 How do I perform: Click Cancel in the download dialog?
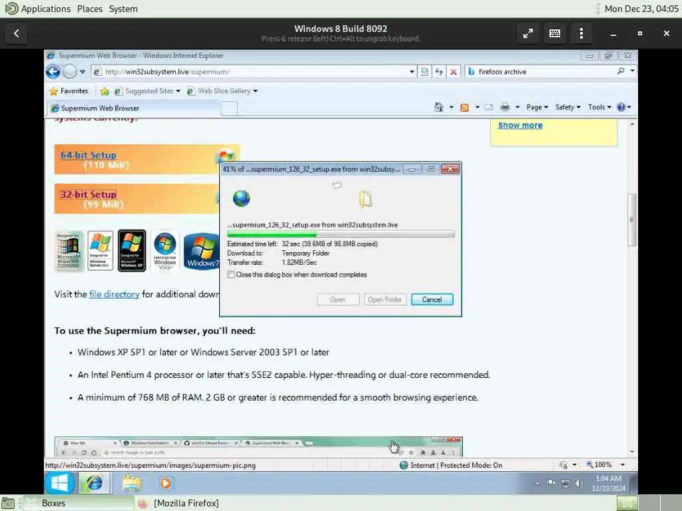432,299
